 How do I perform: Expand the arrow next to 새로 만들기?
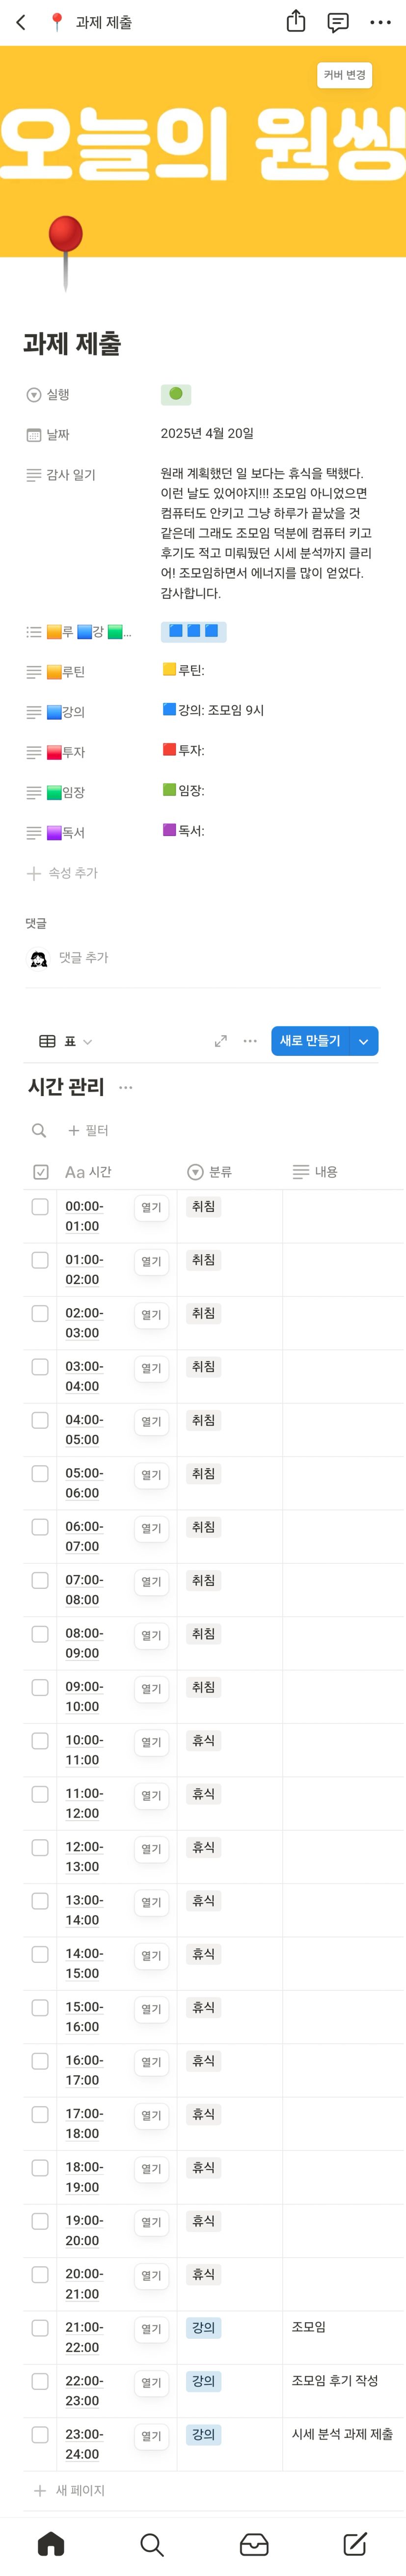364,1041
